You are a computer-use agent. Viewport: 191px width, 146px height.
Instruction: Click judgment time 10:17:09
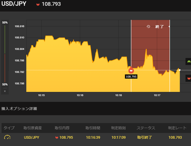(x=119, y=137)
